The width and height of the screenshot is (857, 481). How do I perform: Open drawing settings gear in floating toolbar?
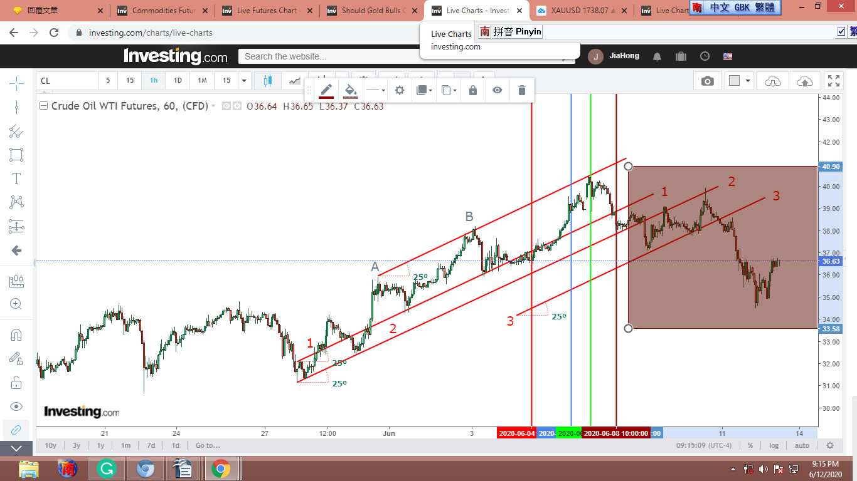click(400, 90)
